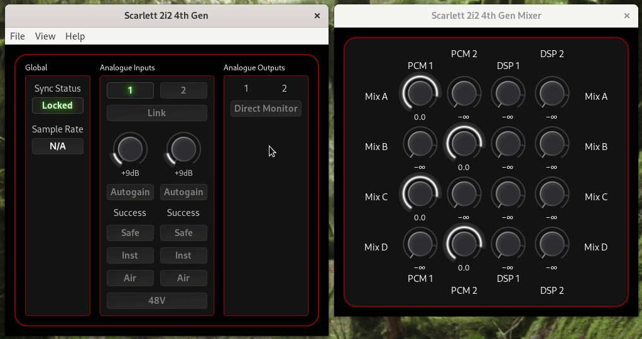The height and width of the screenshot is (339, 642).
Task: Select analogue input 2 button
Action: 183,90
